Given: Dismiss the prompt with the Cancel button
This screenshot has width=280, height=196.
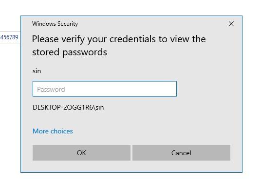Looking at the screenshot, I should 181,153.
